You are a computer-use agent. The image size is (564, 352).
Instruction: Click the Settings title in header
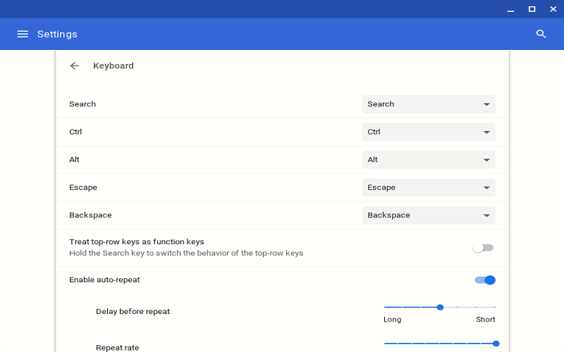(57, 34)
